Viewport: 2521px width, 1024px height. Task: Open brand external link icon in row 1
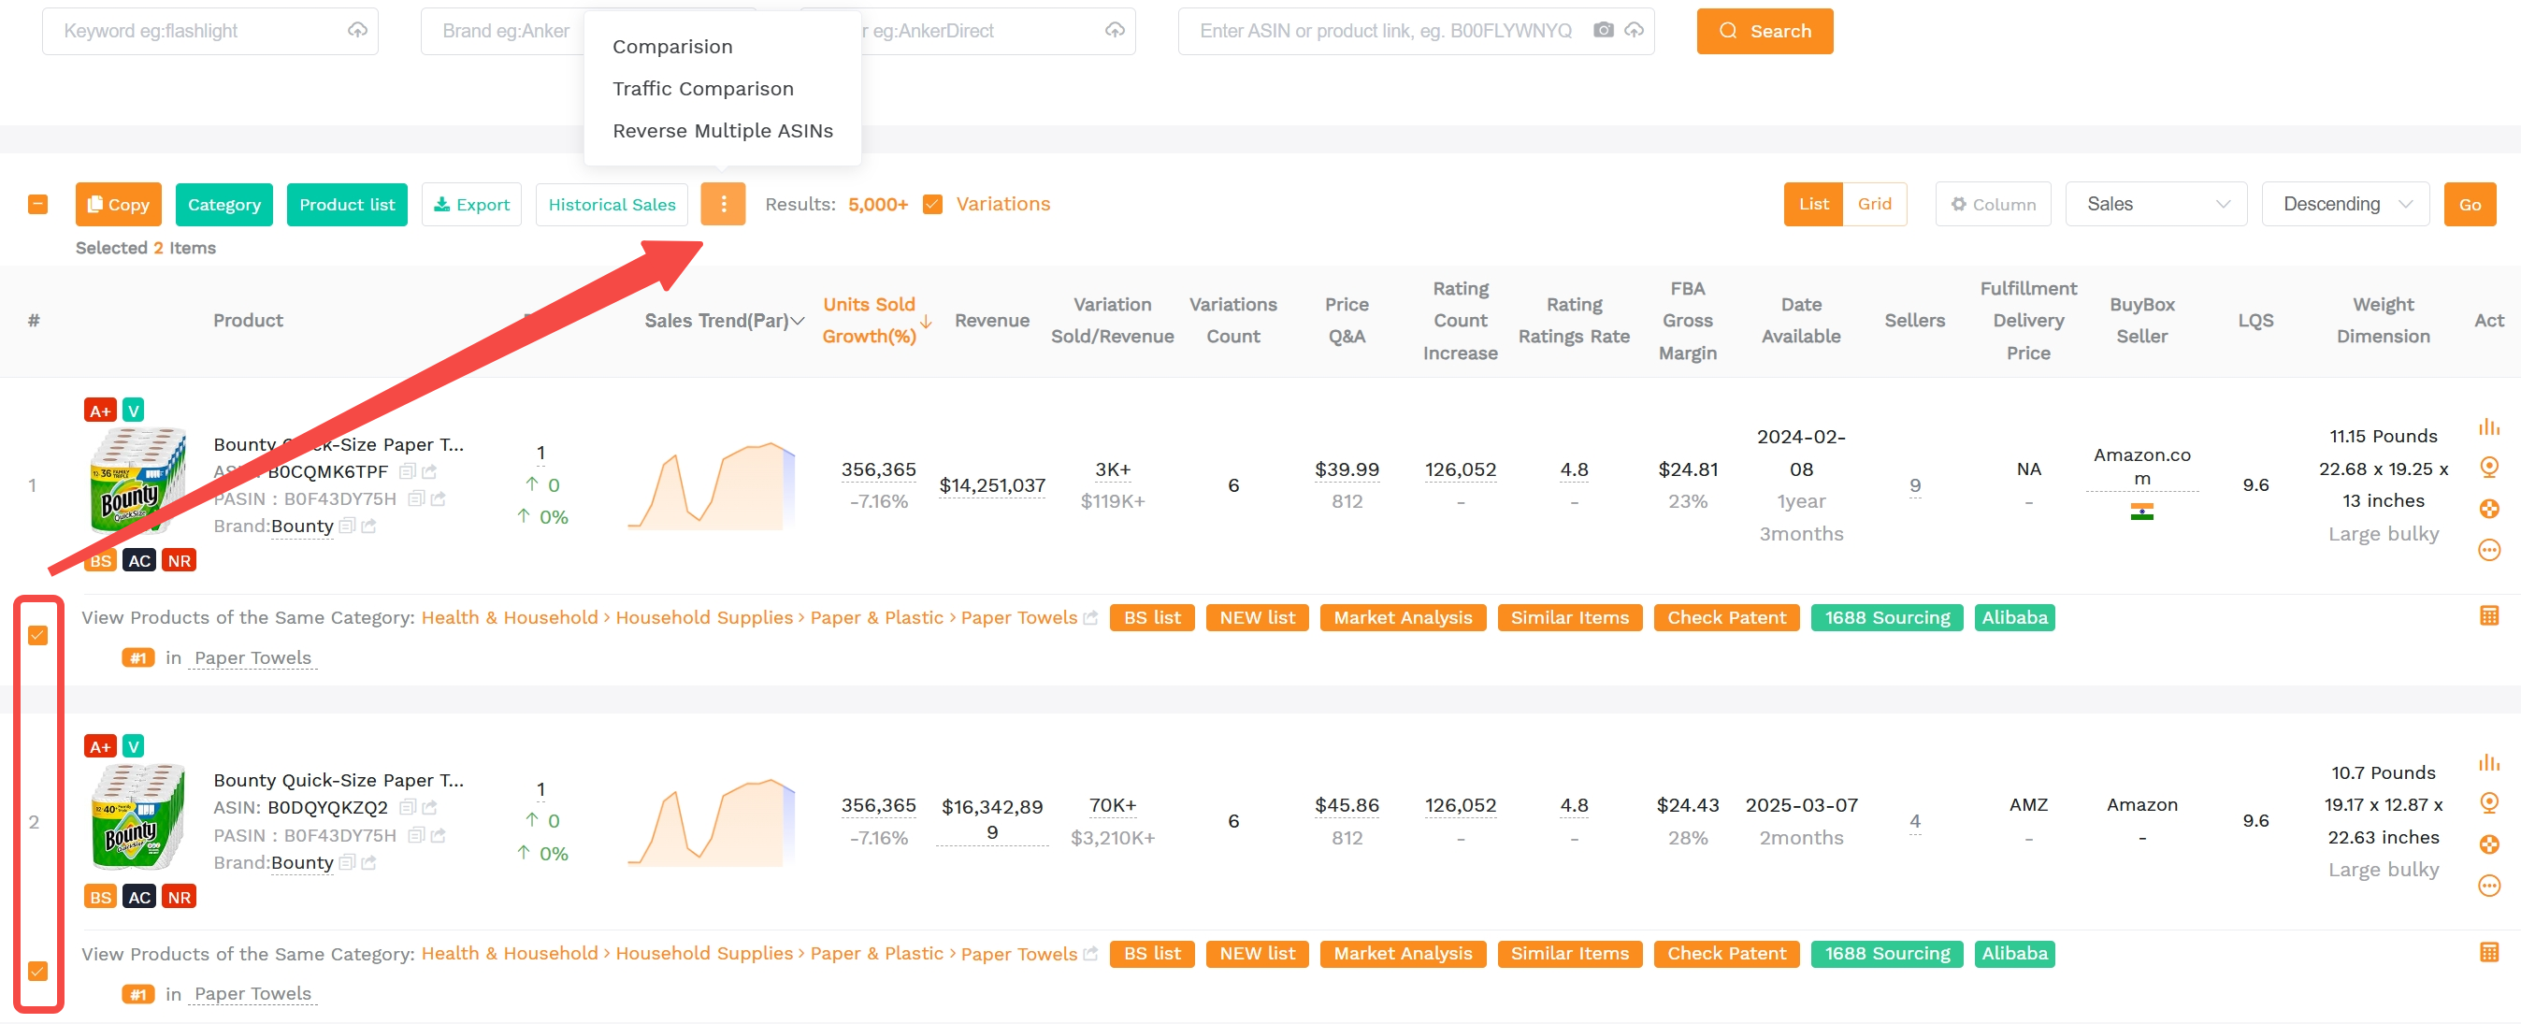coord(368,526)
